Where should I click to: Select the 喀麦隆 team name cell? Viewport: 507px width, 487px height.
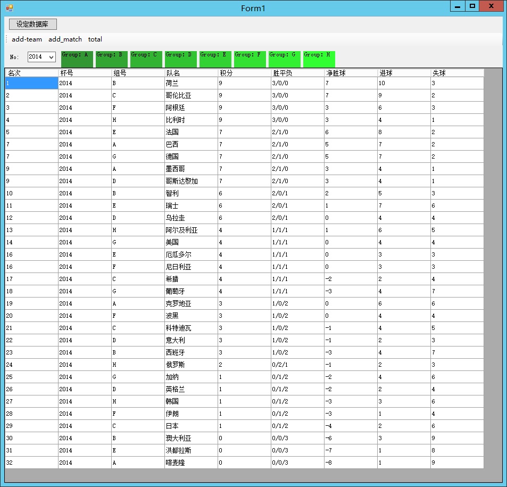point(191,463)
